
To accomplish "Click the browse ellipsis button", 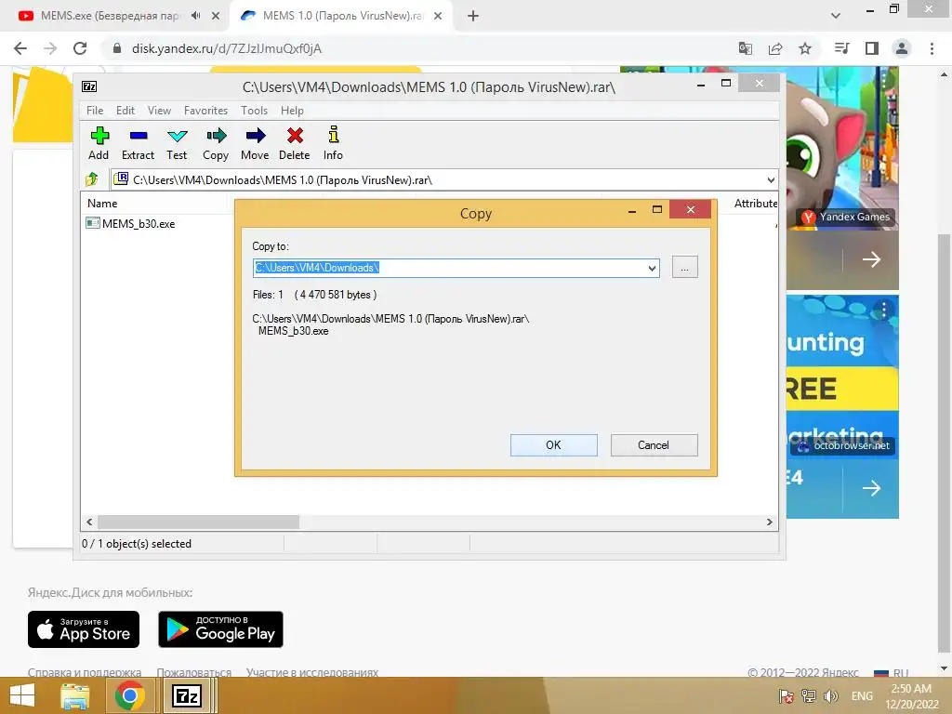I will coord(685,267).
